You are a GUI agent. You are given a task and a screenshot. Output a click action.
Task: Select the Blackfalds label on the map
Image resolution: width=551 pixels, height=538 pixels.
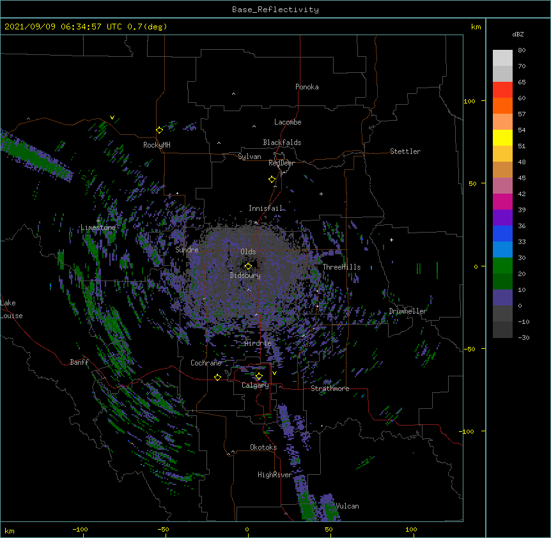(282, 142)
